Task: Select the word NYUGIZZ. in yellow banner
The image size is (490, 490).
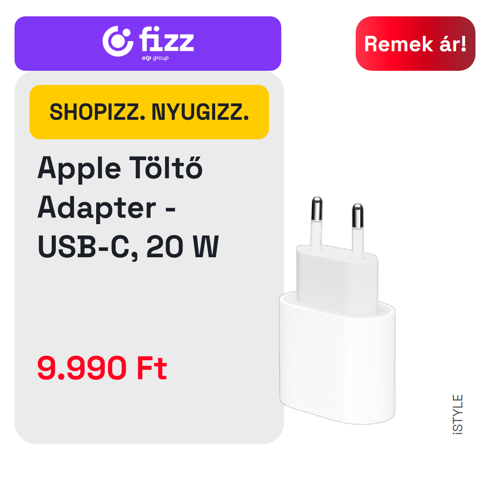Action: [201, 112]
